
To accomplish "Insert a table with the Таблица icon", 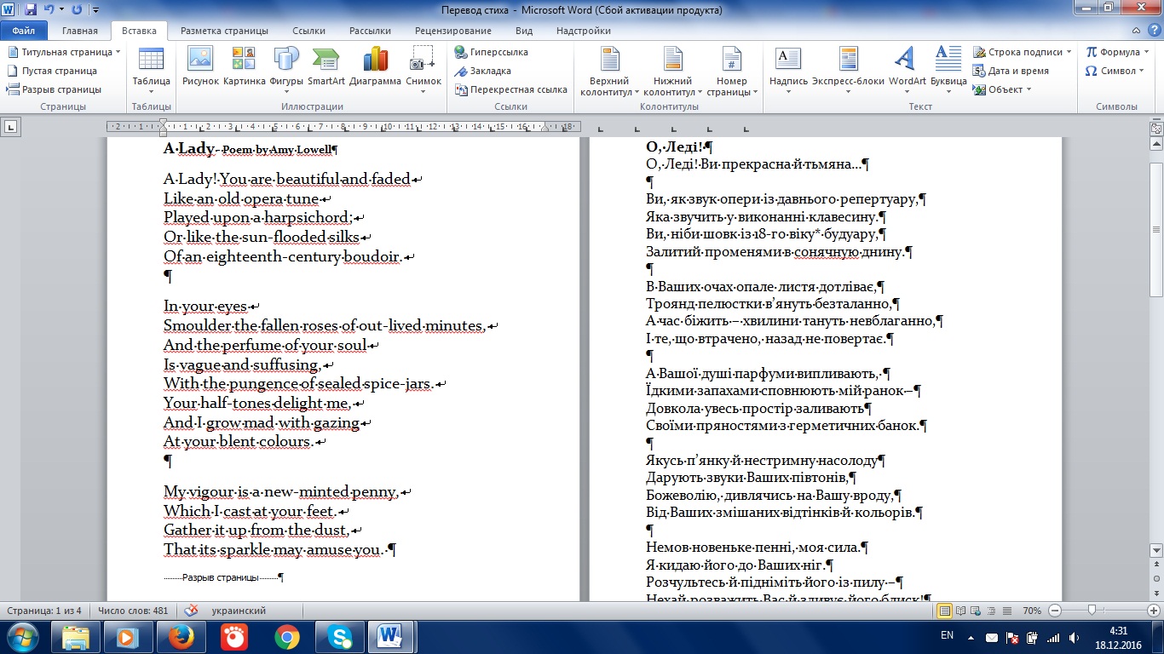I will (151, 68).
